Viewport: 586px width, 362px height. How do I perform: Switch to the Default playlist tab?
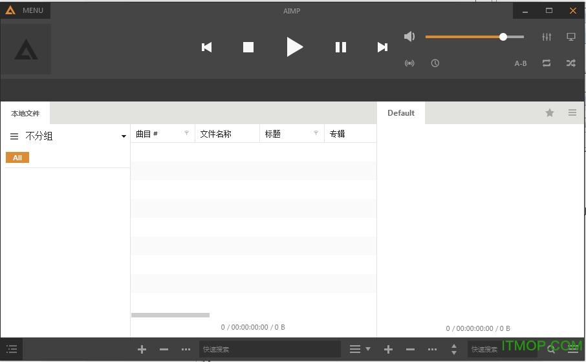(x=401, y=113)
